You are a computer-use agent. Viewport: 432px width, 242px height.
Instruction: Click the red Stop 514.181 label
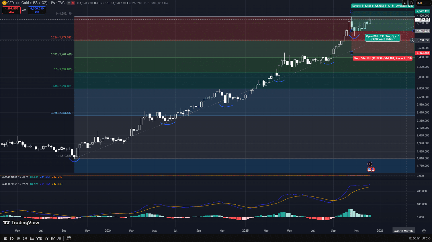[382, 58]
